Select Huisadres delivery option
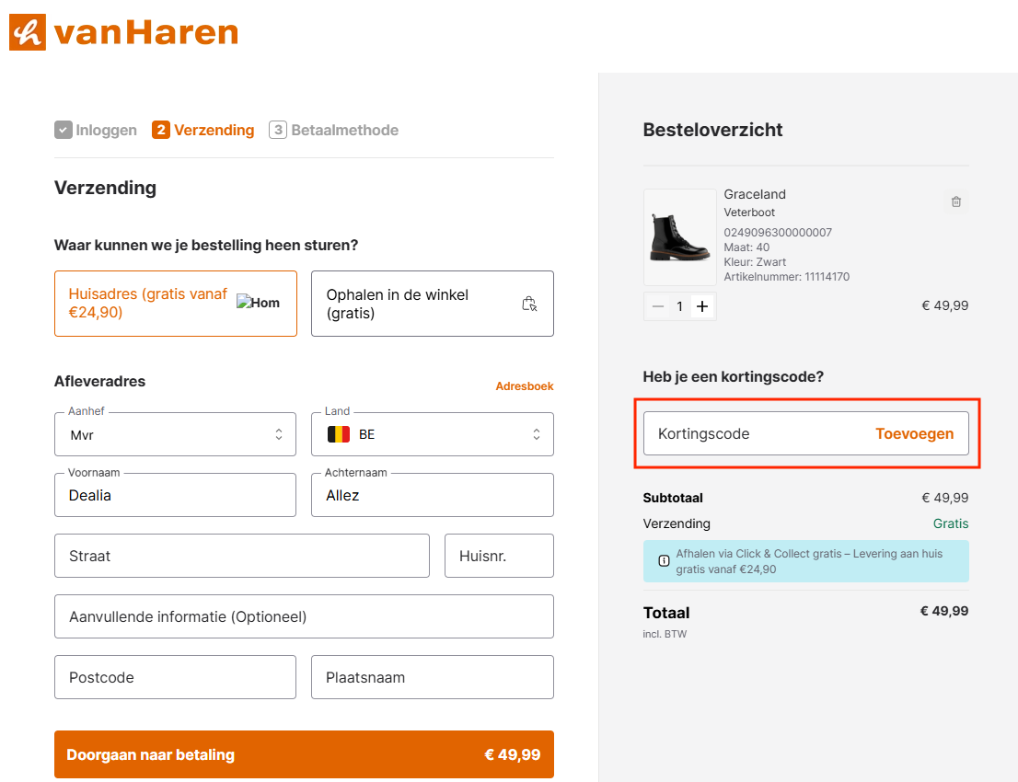 pyautogui.click(x=175, y=304)
